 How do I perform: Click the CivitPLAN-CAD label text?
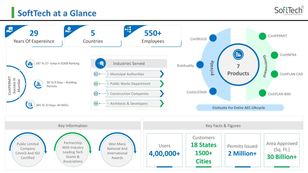tap(291, 74)
